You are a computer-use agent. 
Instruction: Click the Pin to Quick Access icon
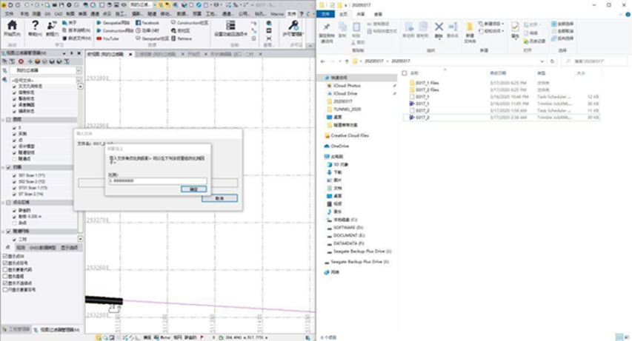[326, 27]
